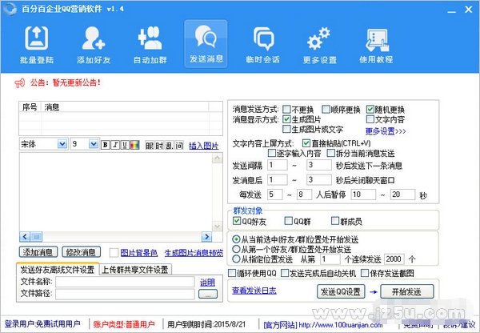Uncheck the 随机更换 option
Image resolution: width=480 pixels, height=333 pixels.
(370, 109)
